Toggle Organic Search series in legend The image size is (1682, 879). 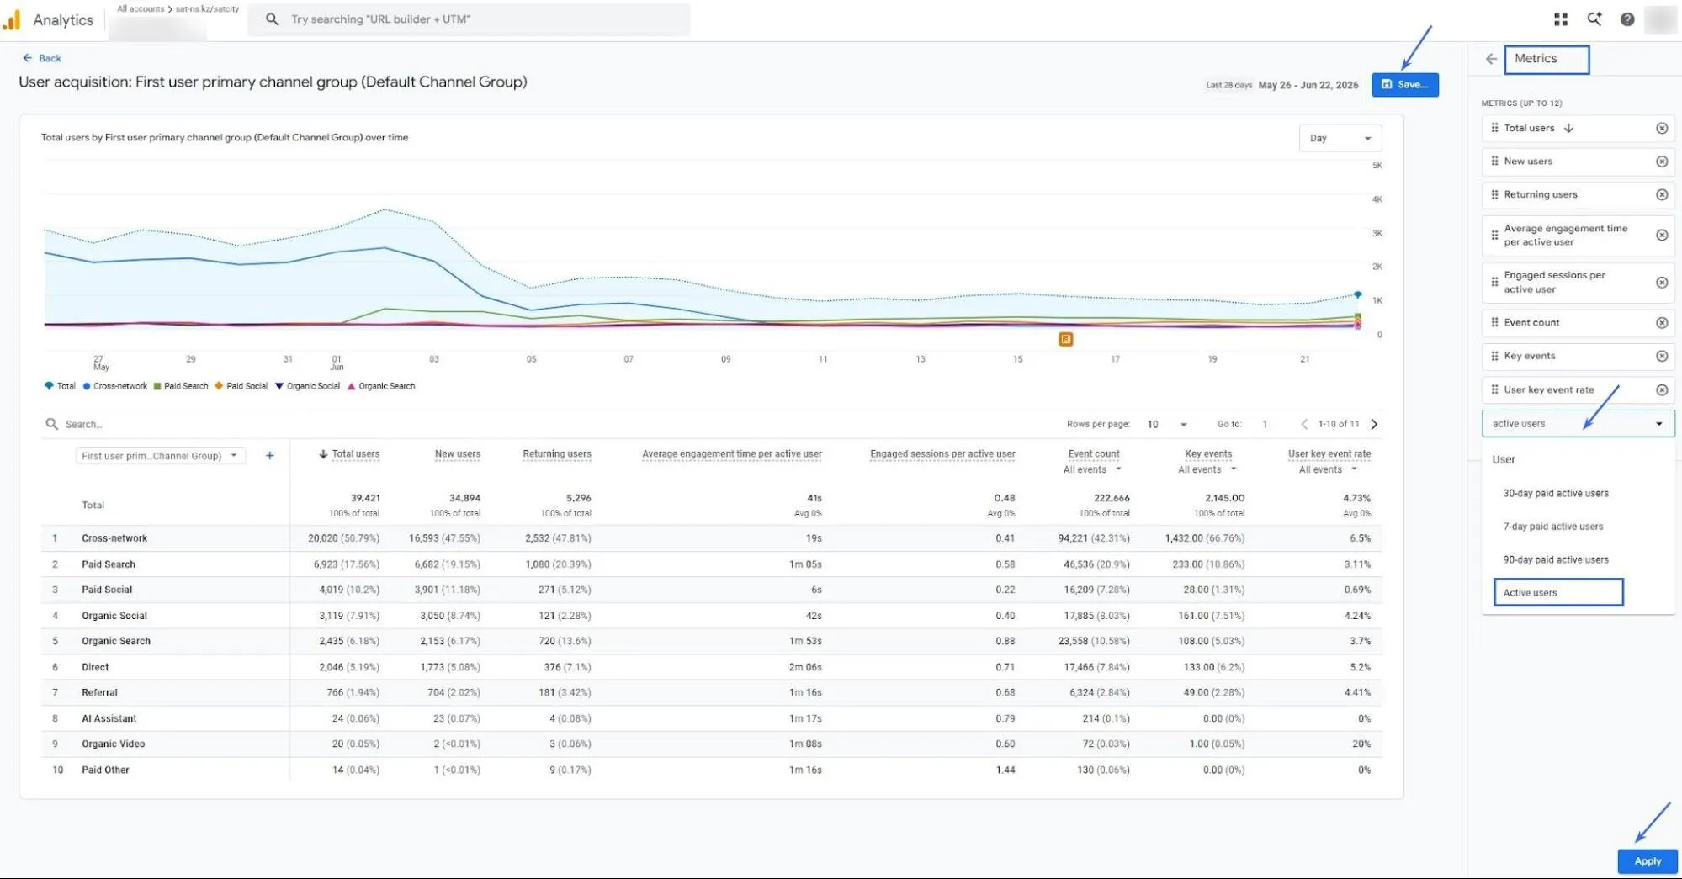click(x=381, y=386)
